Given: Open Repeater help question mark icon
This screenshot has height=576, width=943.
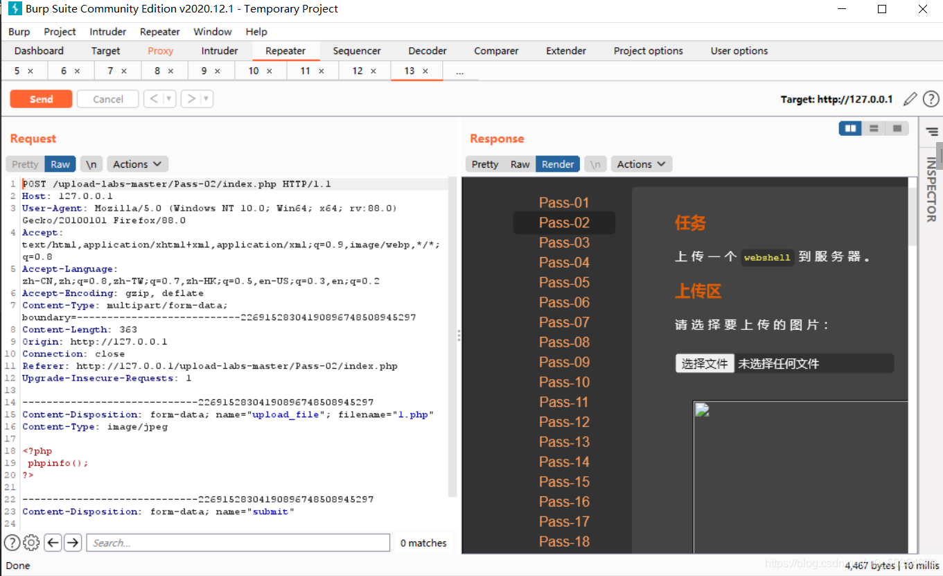Looking at the screenshot, I should tap(931, 99).
